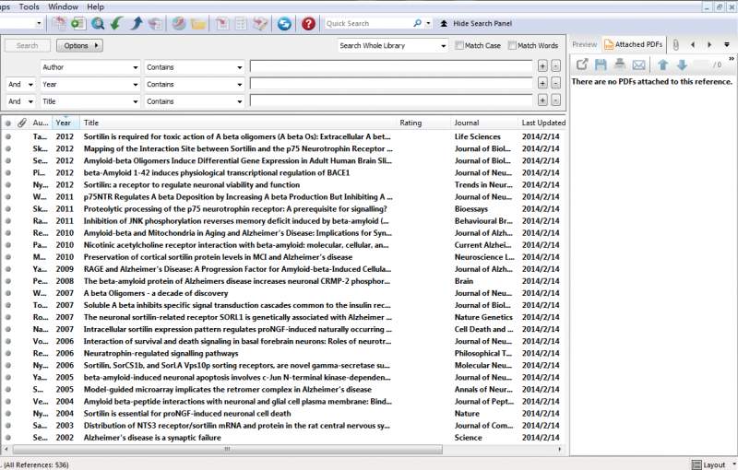This screenshot has width=738, height=470.
Task: Open the Quick Search options arrow
Action: click(428, 23)
